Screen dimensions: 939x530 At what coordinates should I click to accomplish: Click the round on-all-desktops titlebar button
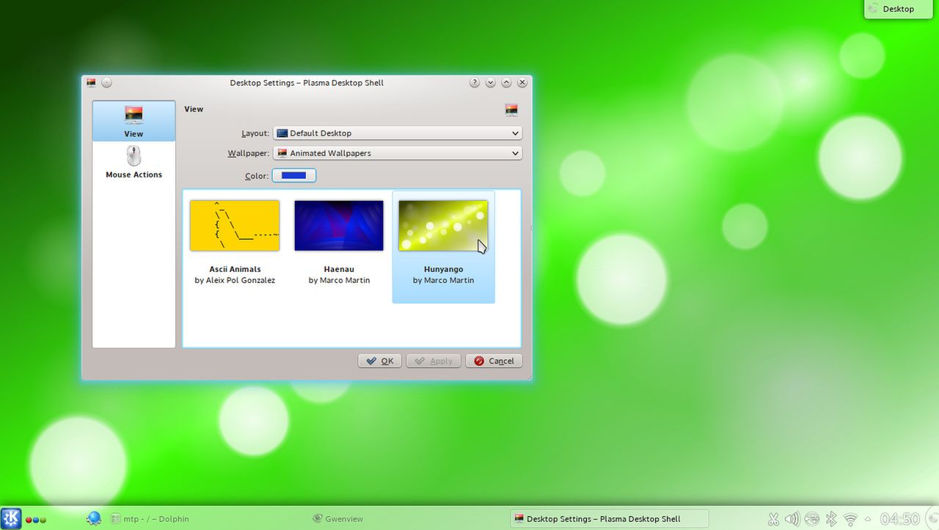[x=106, y=83]
